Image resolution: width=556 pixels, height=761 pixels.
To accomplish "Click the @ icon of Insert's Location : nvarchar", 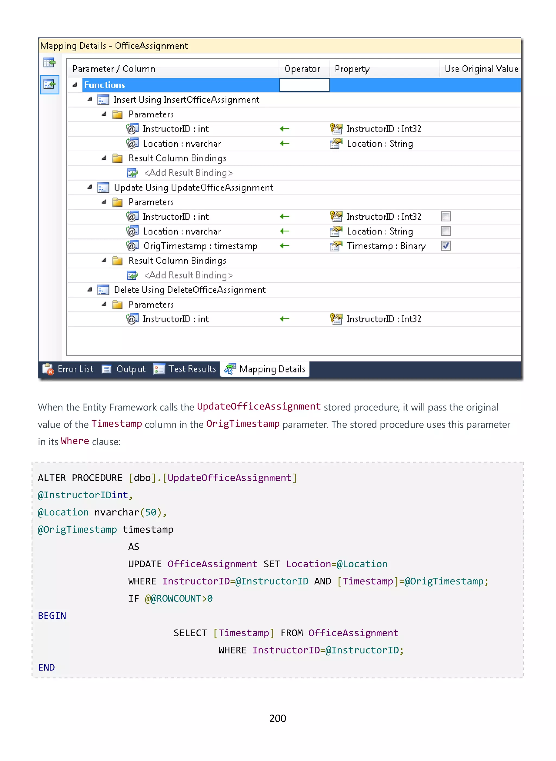I will [x=132, y=143].
